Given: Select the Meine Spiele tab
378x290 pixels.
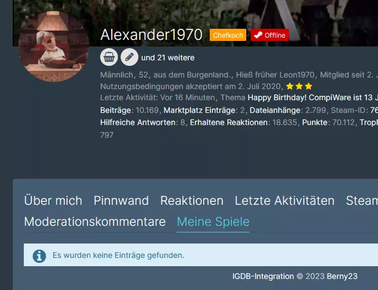Looking at the screenshot, I should pyautogui.click(x=213, y=221).
